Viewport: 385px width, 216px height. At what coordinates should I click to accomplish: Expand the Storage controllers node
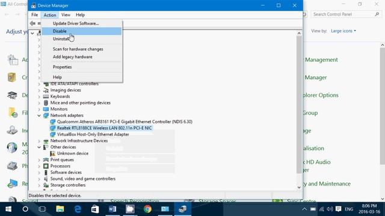click(39, 185)
